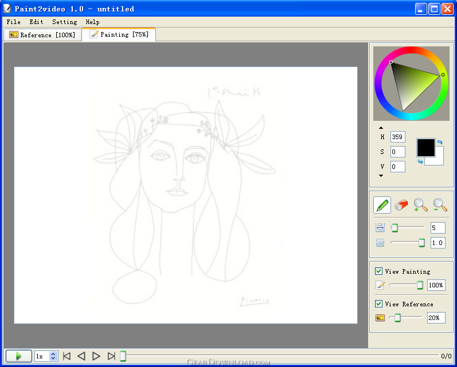This screenshot has width=457, height=367.
Task: Click the lower blue swap arrow
Action: coord(420,161)
